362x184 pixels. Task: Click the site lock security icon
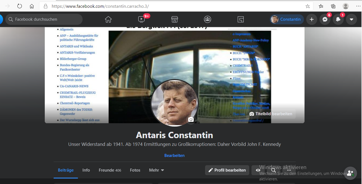[x=46, y=6]
